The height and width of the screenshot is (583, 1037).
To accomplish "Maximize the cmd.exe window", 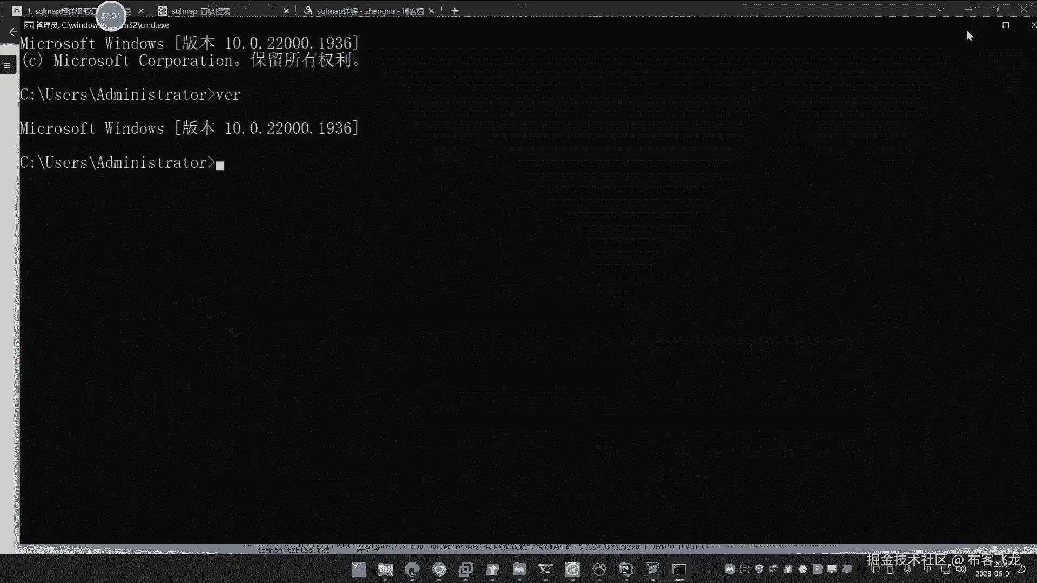I will [x=1006, y=25].
